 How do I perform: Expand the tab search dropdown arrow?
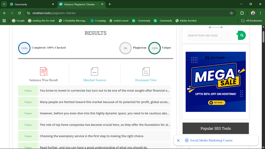pyautogui.click(x=4, y=4)
